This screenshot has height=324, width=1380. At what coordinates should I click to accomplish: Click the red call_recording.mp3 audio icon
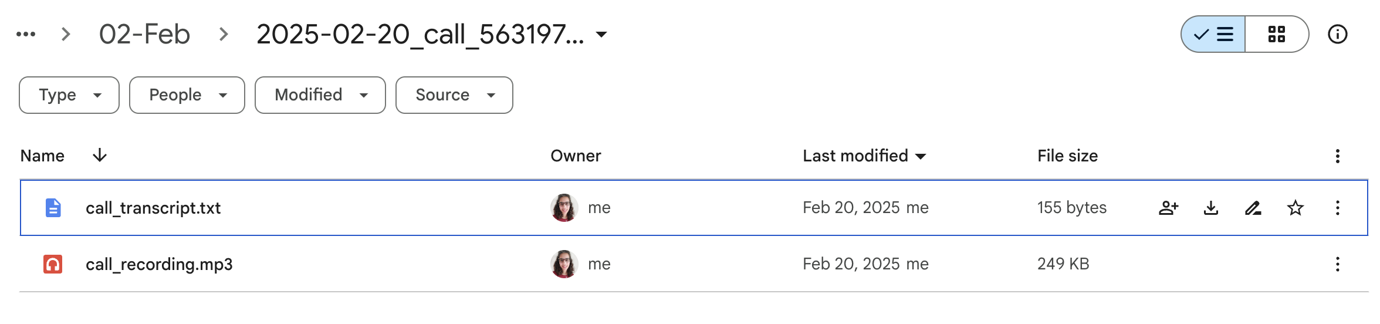point(53,264)
